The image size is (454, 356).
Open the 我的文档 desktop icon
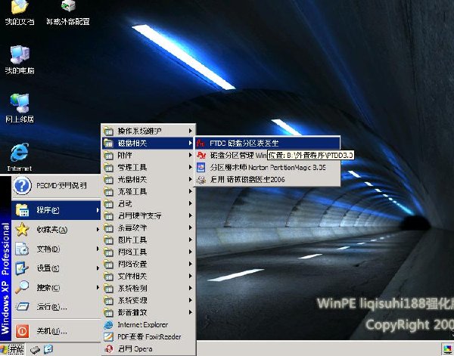[x=20, y=12]
